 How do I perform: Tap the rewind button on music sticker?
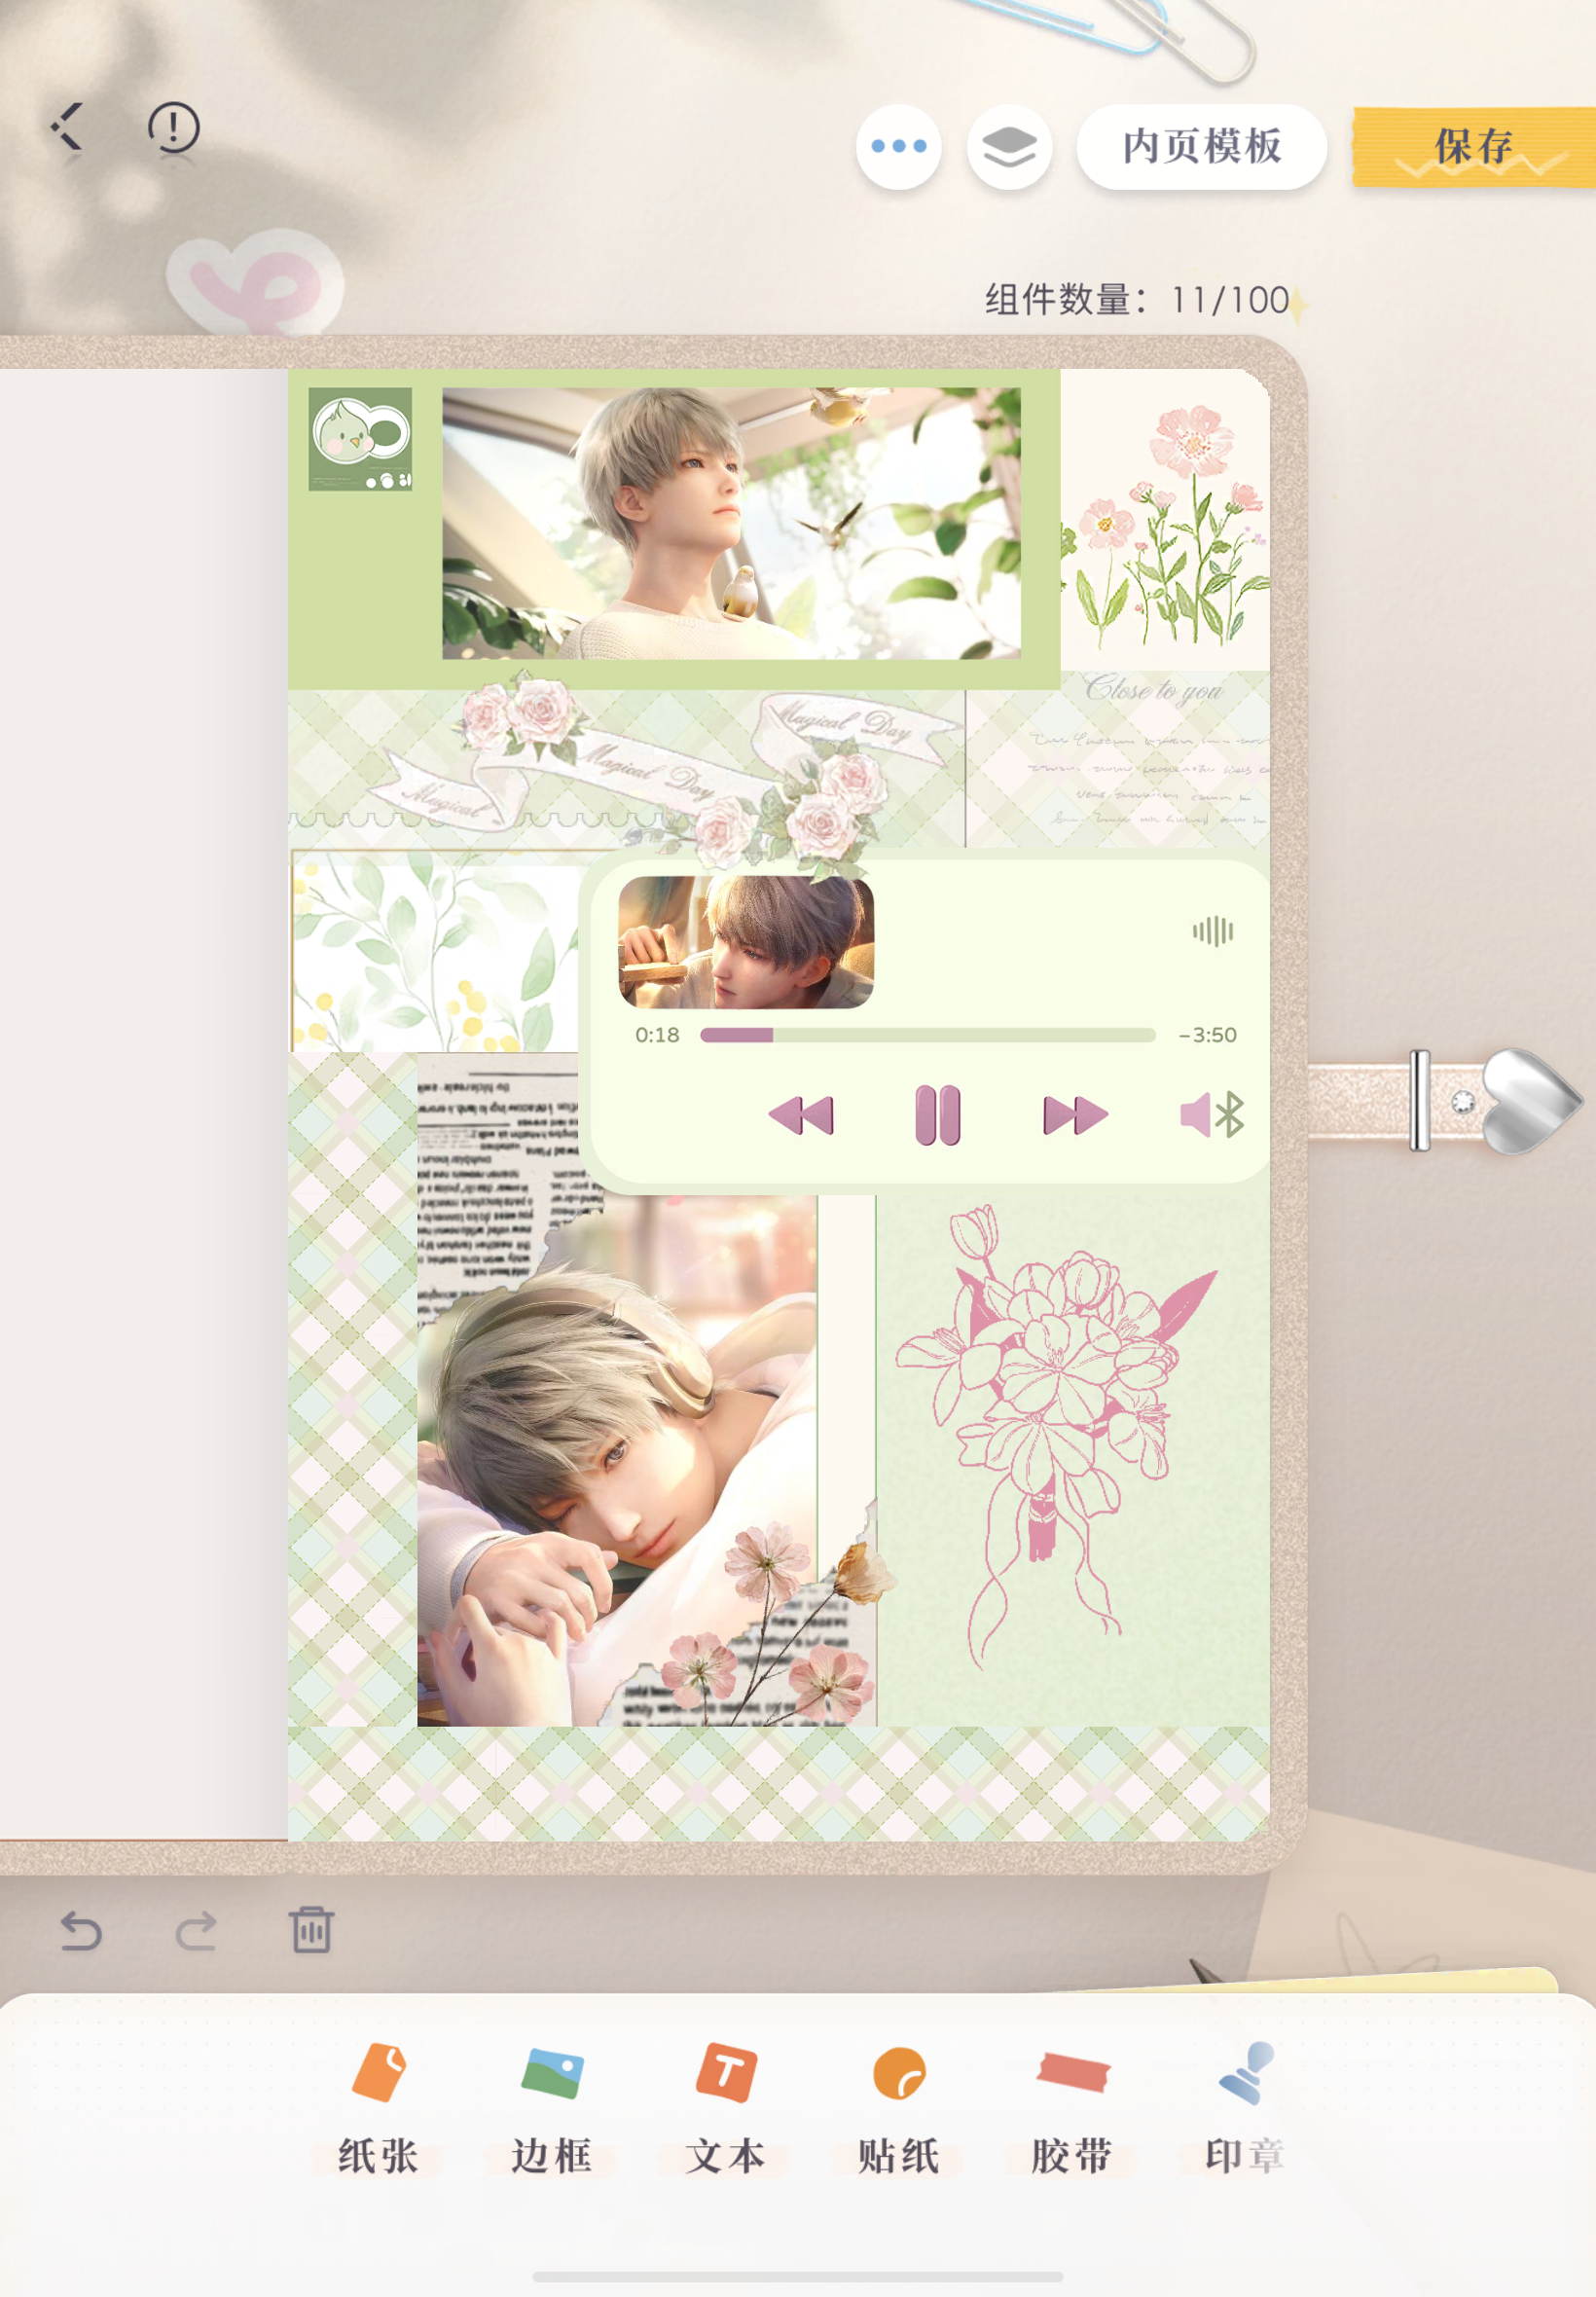801,1115
